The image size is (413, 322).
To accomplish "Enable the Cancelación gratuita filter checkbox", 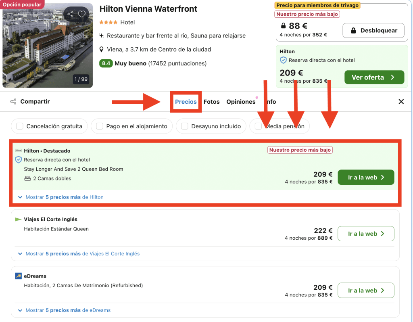I will pos(20,126).
